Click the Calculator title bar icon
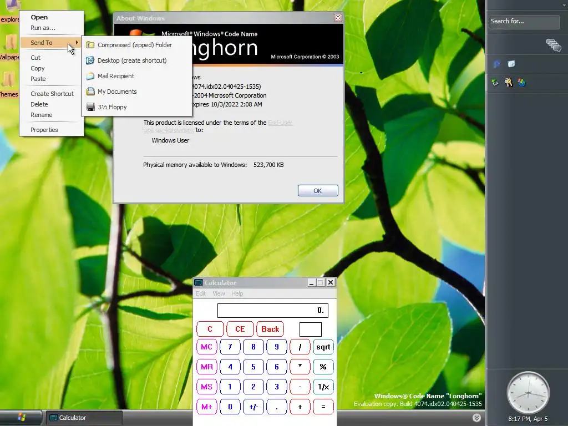This screenshot has height=426, width=568. click(198, 282)
